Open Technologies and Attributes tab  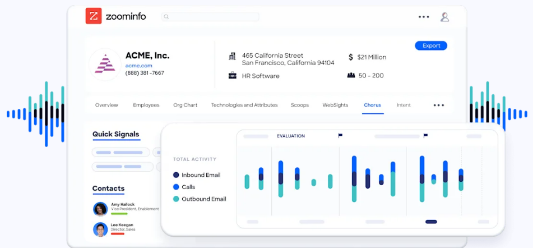(x=244, y=105)
